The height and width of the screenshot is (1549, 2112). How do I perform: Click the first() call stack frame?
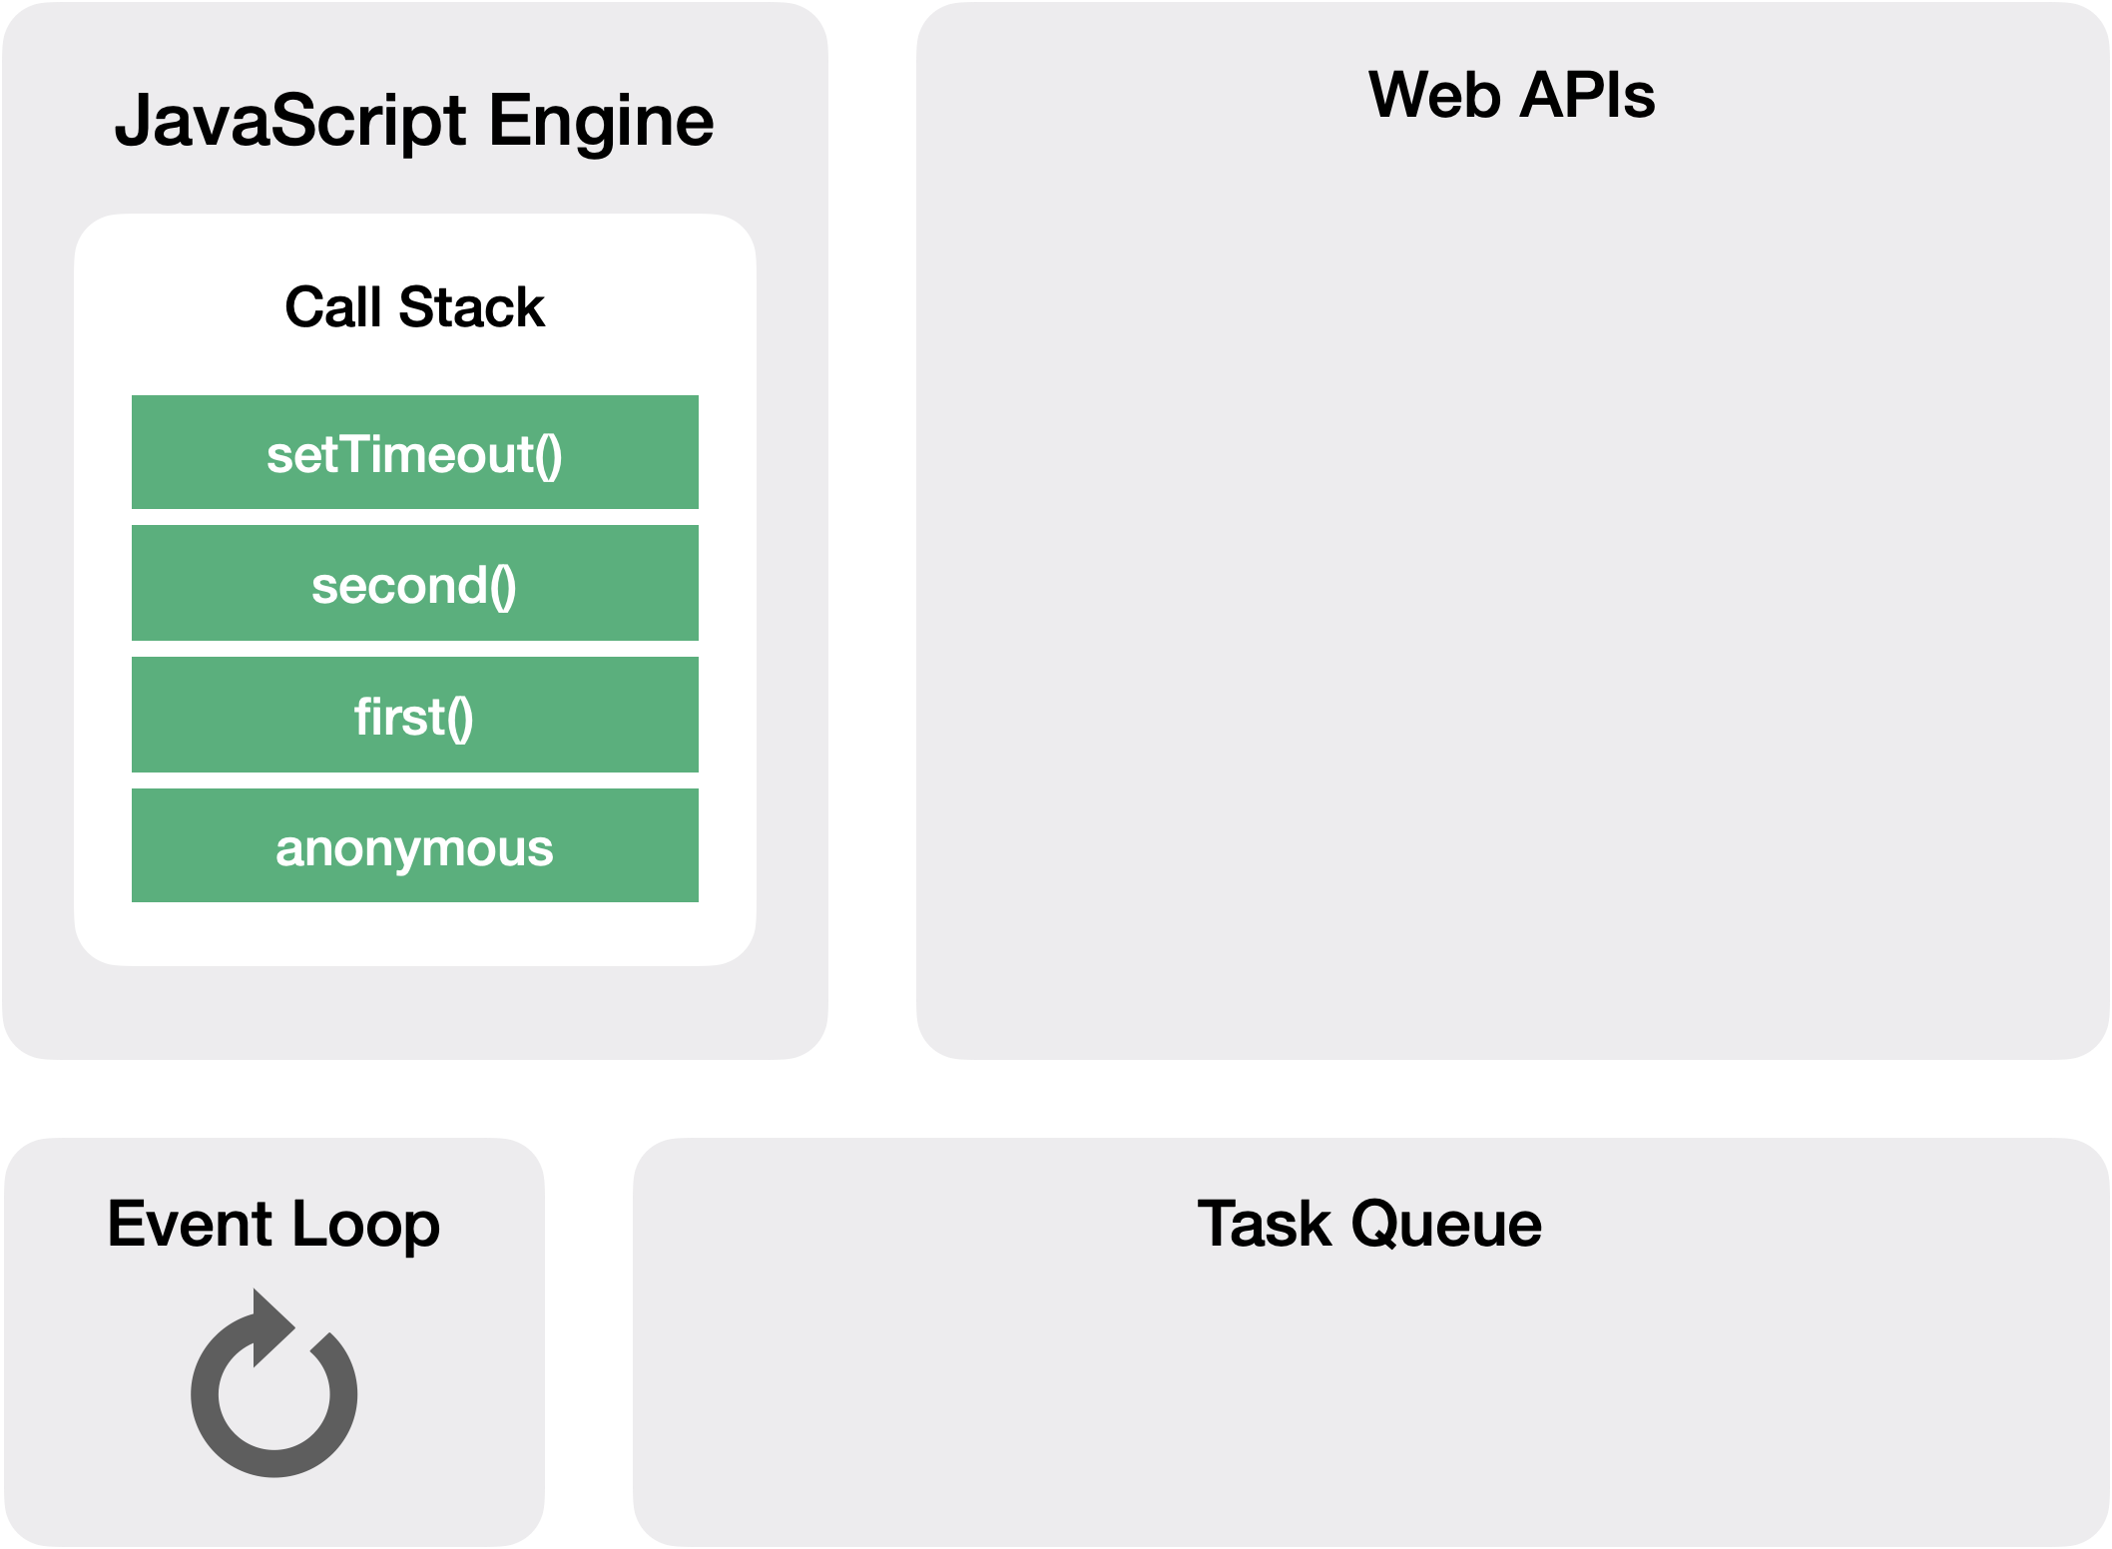tap(414, 715)
